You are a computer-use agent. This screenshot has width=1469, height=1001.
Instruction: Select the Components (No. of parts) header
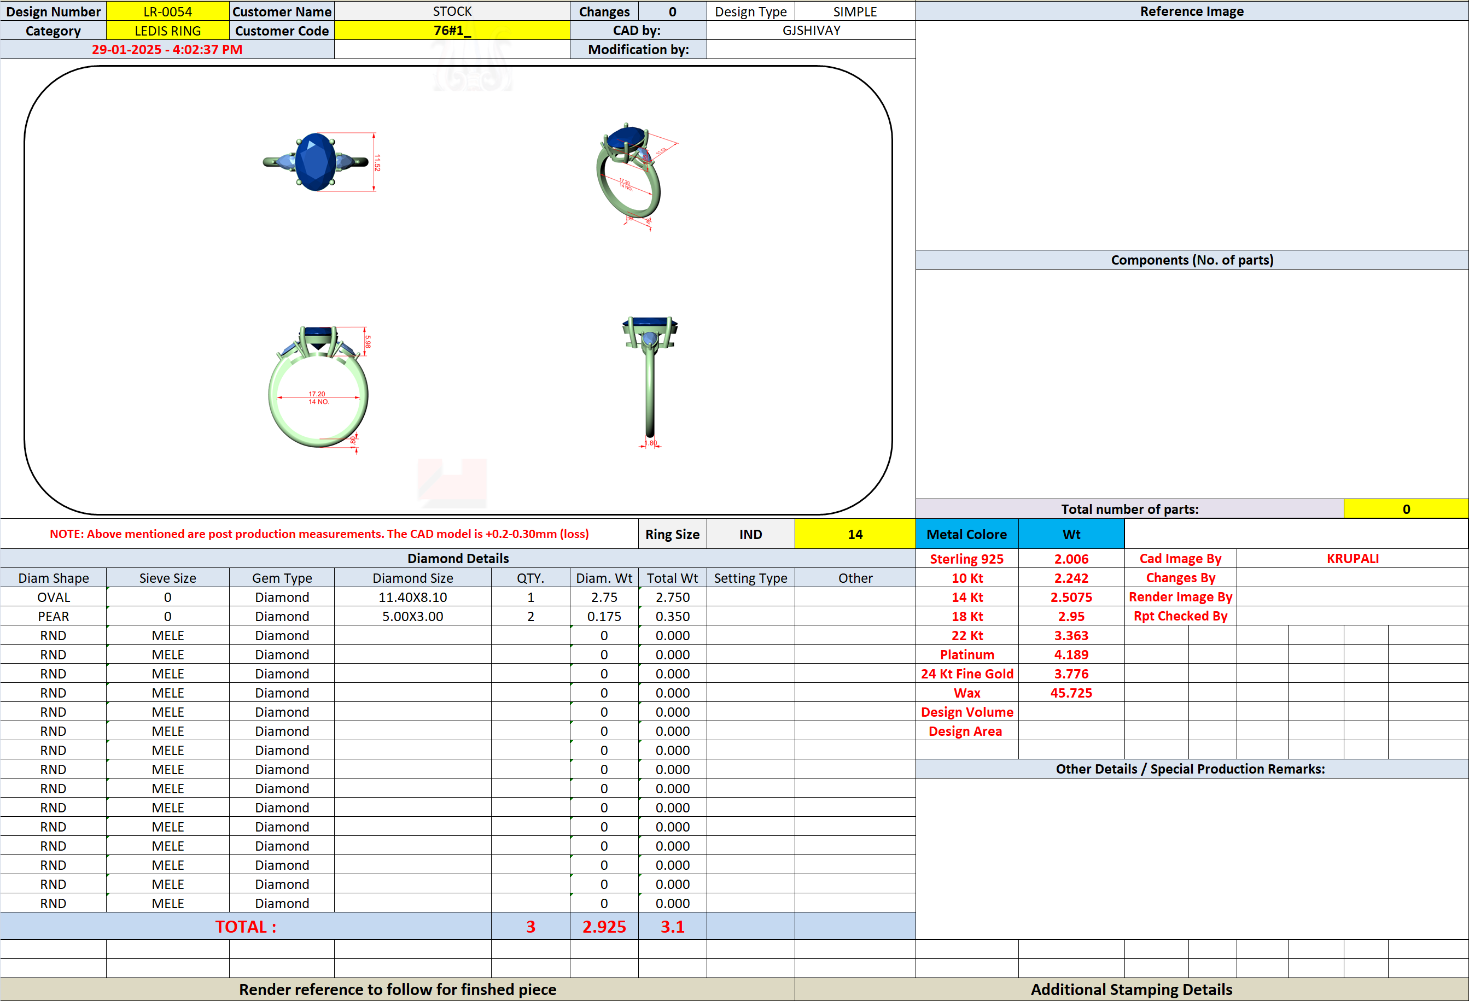[1192, 260]
